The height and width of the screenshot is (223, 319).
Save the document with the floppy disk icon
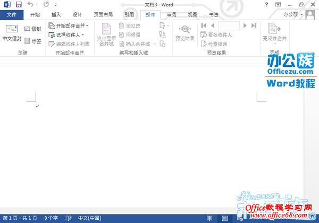pyautogui.click(x=19, y=4)
